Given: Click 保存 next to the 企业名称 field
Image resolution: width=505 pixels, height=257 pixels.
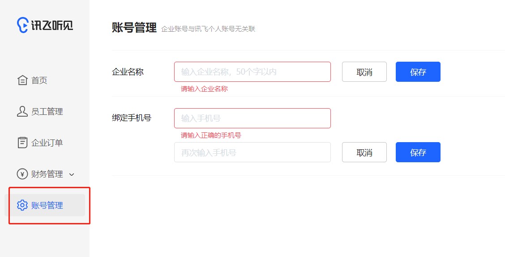Looking at the screenshot, I should (418, 72).
